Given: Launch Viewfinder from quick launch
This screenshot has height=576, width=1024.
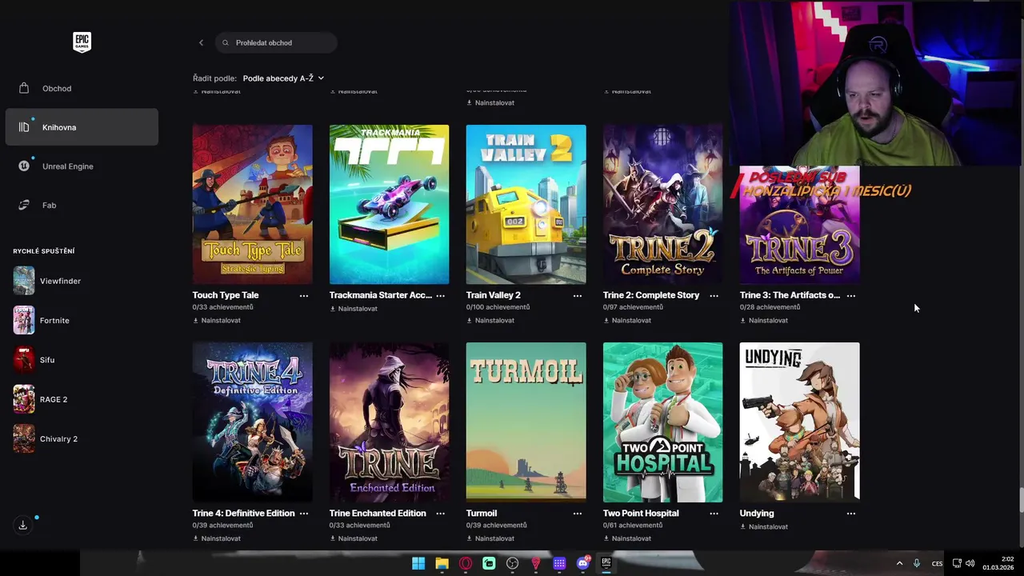Looking at the screenshot, I should pos(47,281).
